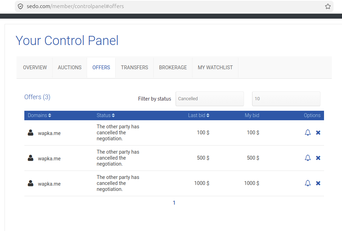Delete the 500 $ wapka.me offer with the X icon
342x231 pixels.
[318, 158]
